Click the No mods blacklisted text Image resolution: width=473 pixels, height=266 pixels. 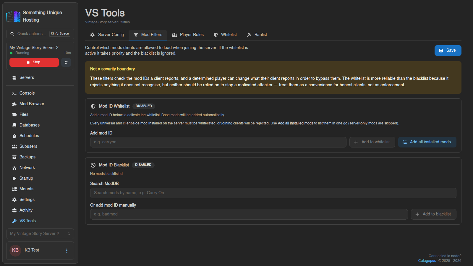(107, 174)
